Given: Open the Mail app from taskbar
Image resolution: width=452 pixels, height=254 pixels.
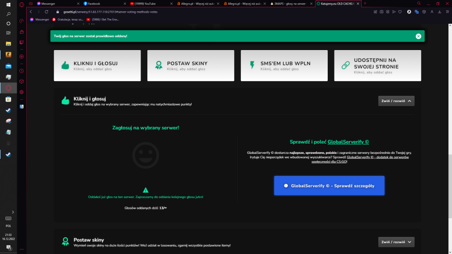Looking at the screenshot, I should [8, 66].
